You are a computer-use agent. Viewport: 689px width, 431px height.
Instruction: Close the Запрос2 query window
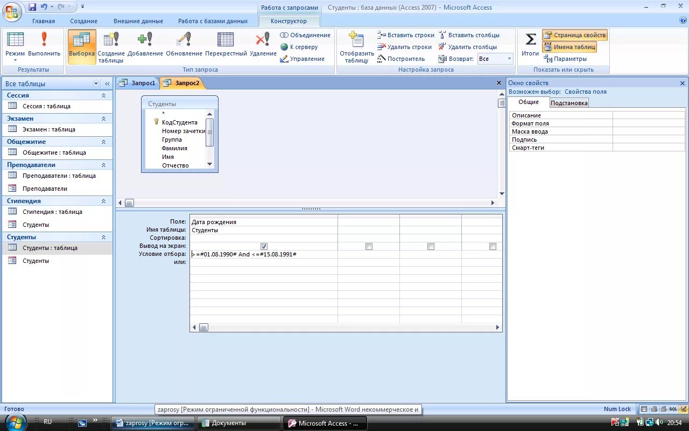point(499,83)
